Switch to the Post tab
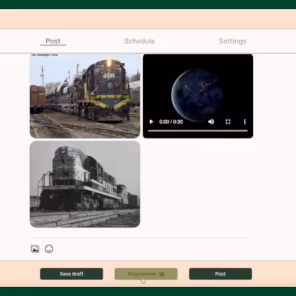Image resolution: width=296 pixels, height=296 pixels. pos(53,41)
